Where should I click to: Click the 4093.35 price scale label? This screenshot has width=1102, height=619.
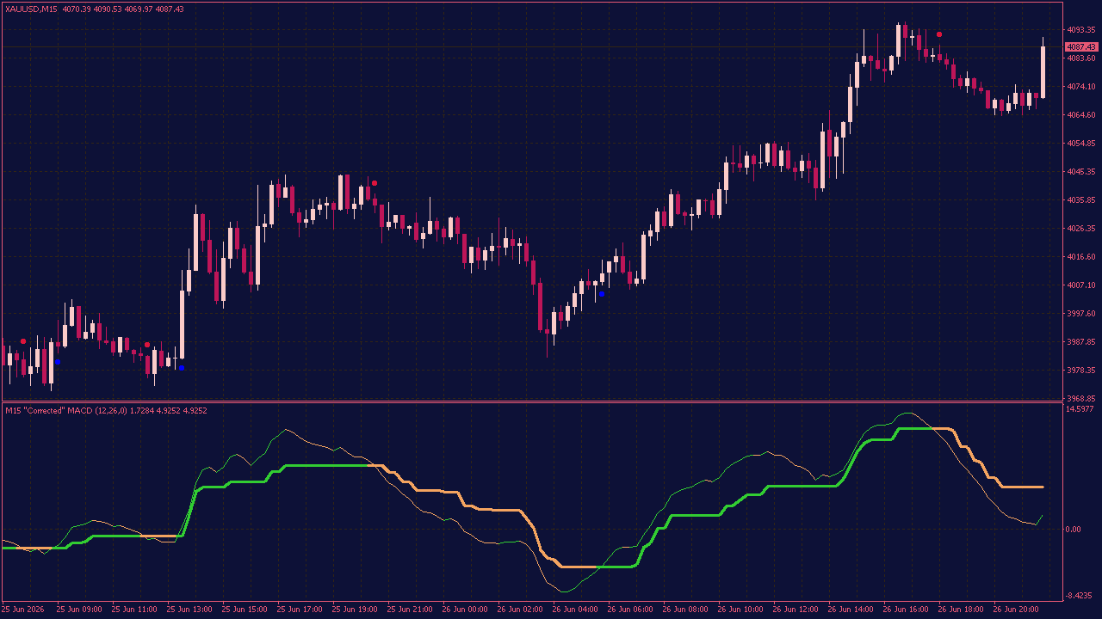click(1080, 29)
